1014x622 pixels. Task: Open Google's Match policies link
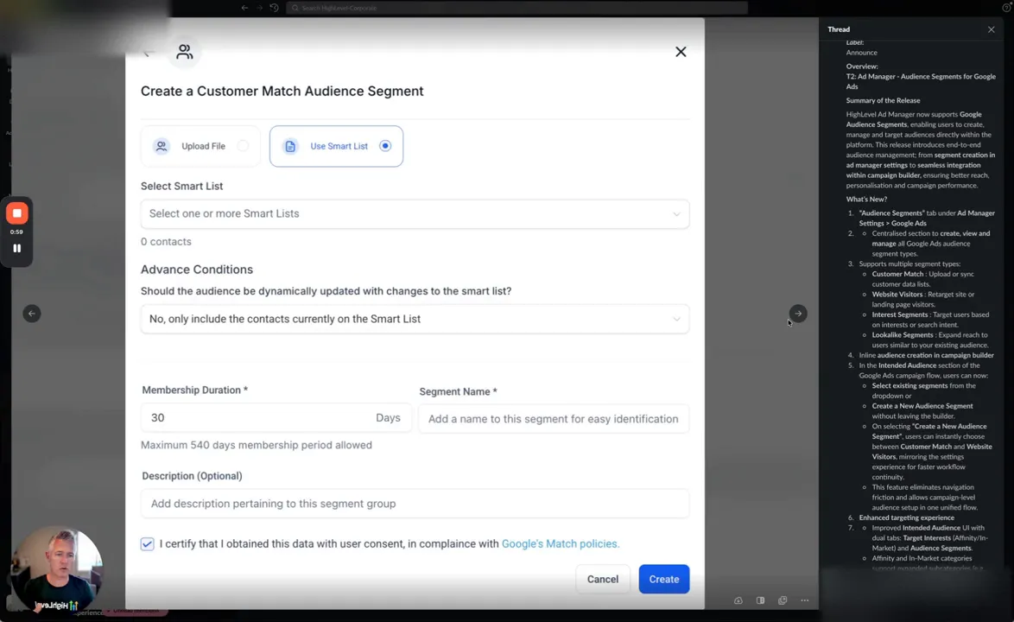pos(560,543)
